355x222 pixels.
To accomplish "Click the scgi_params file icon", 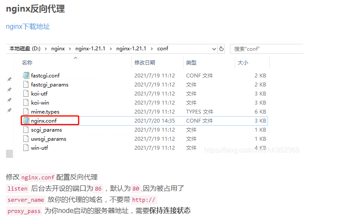I will click(26, 129).
